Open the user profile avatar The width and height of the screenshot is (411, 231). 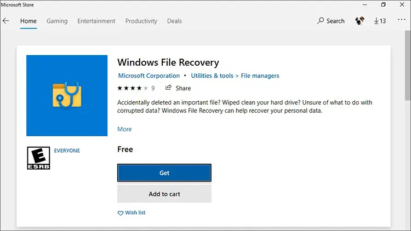359,21
